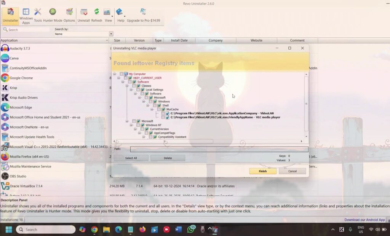Sort by Company column header
Image resolution: width=390 pixels, height=236 pixels.
pyautogui.click(x=216, y=40)
